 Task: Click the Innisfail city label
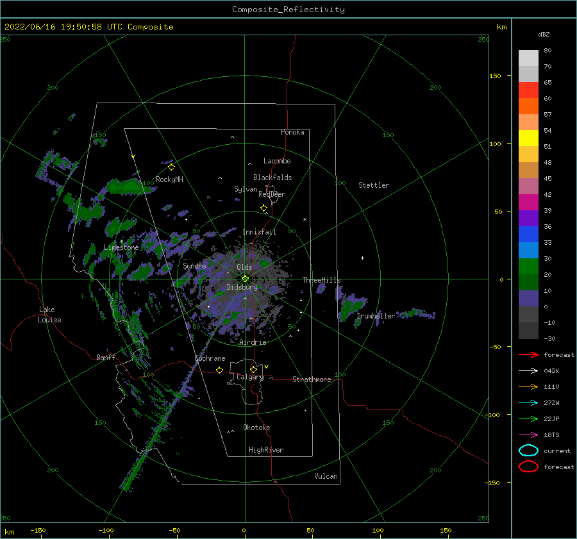click(259, 232)
